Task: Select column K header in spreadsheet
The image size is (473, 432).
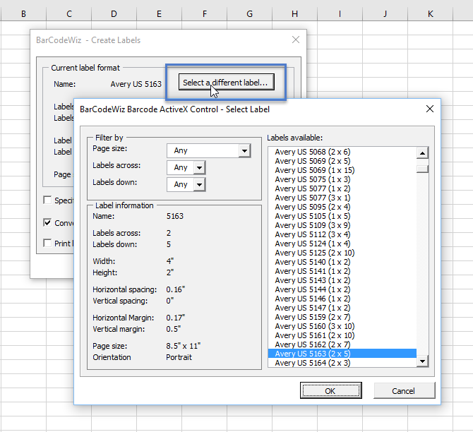Action: [431, 14]
